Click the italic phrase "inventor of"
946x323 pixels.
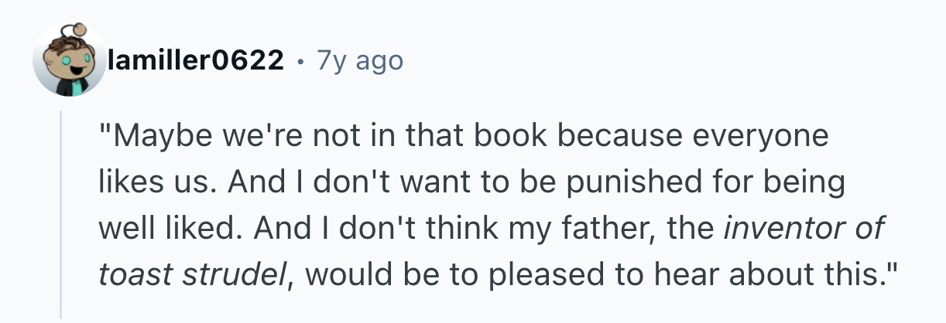click(803, 229)
